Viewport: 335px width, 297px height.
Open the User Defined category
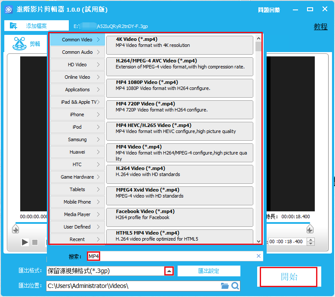[x=77, y=227]
